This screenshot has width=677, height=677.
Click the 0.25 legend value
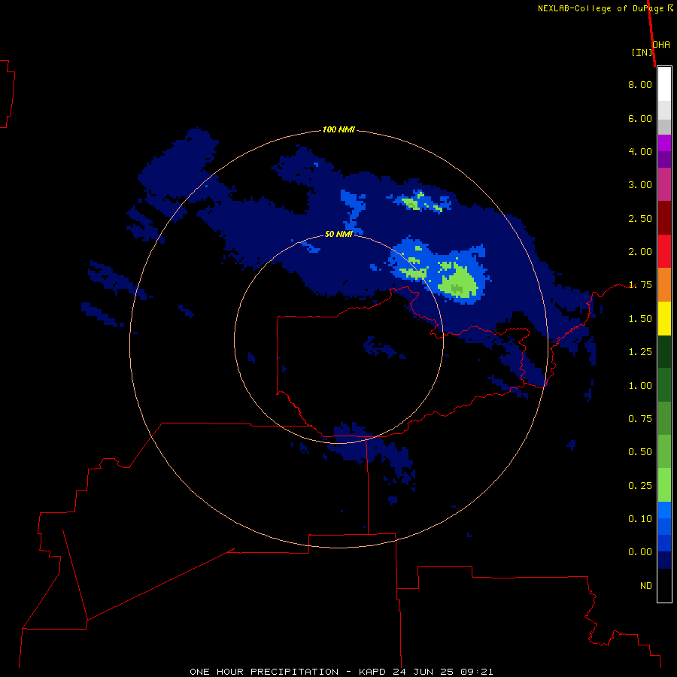[x=640, y=486]
